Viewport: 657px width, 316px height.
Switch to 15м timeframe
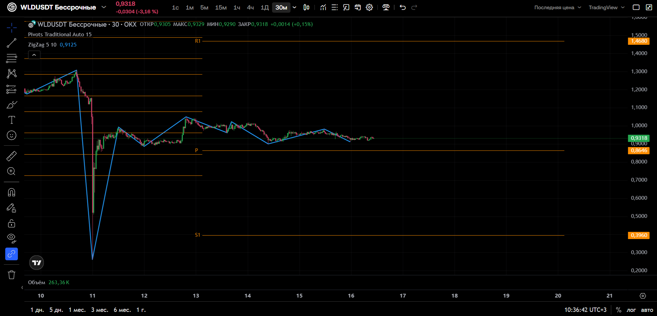(x=221, y=8)
